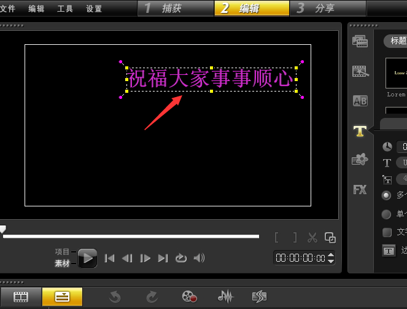Click the preview play button
Viewport: 407px width, 309px height.
tap(87, 258)
